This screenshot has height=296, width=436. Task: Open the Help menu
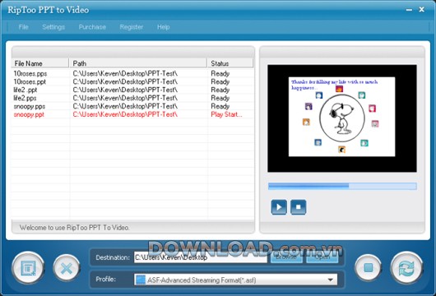(x=163, y=27)
